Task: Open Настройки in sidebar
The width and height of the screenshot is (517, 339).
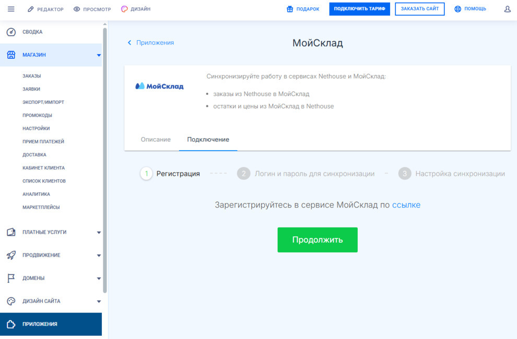Action: tap(36, 128)
